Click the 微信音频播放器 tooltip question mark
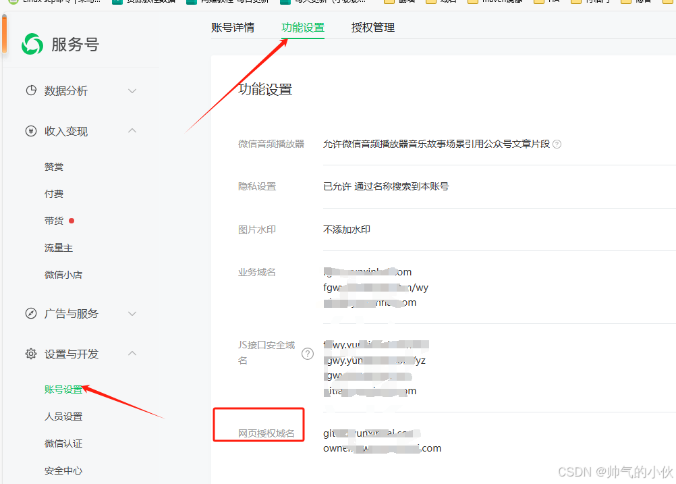This screenshot has width=676, height=484. pos(557,144)
